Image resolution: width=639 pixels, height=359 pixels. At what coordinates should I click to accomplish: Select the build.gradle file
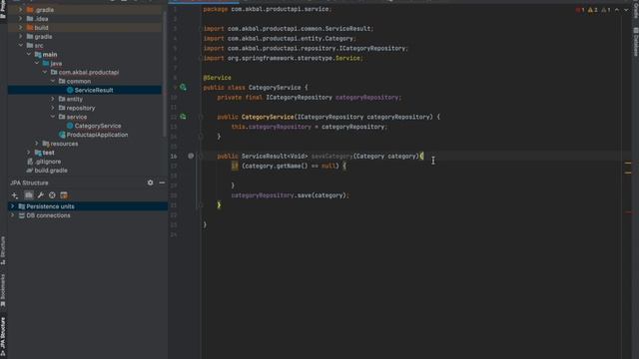point(51,171)
